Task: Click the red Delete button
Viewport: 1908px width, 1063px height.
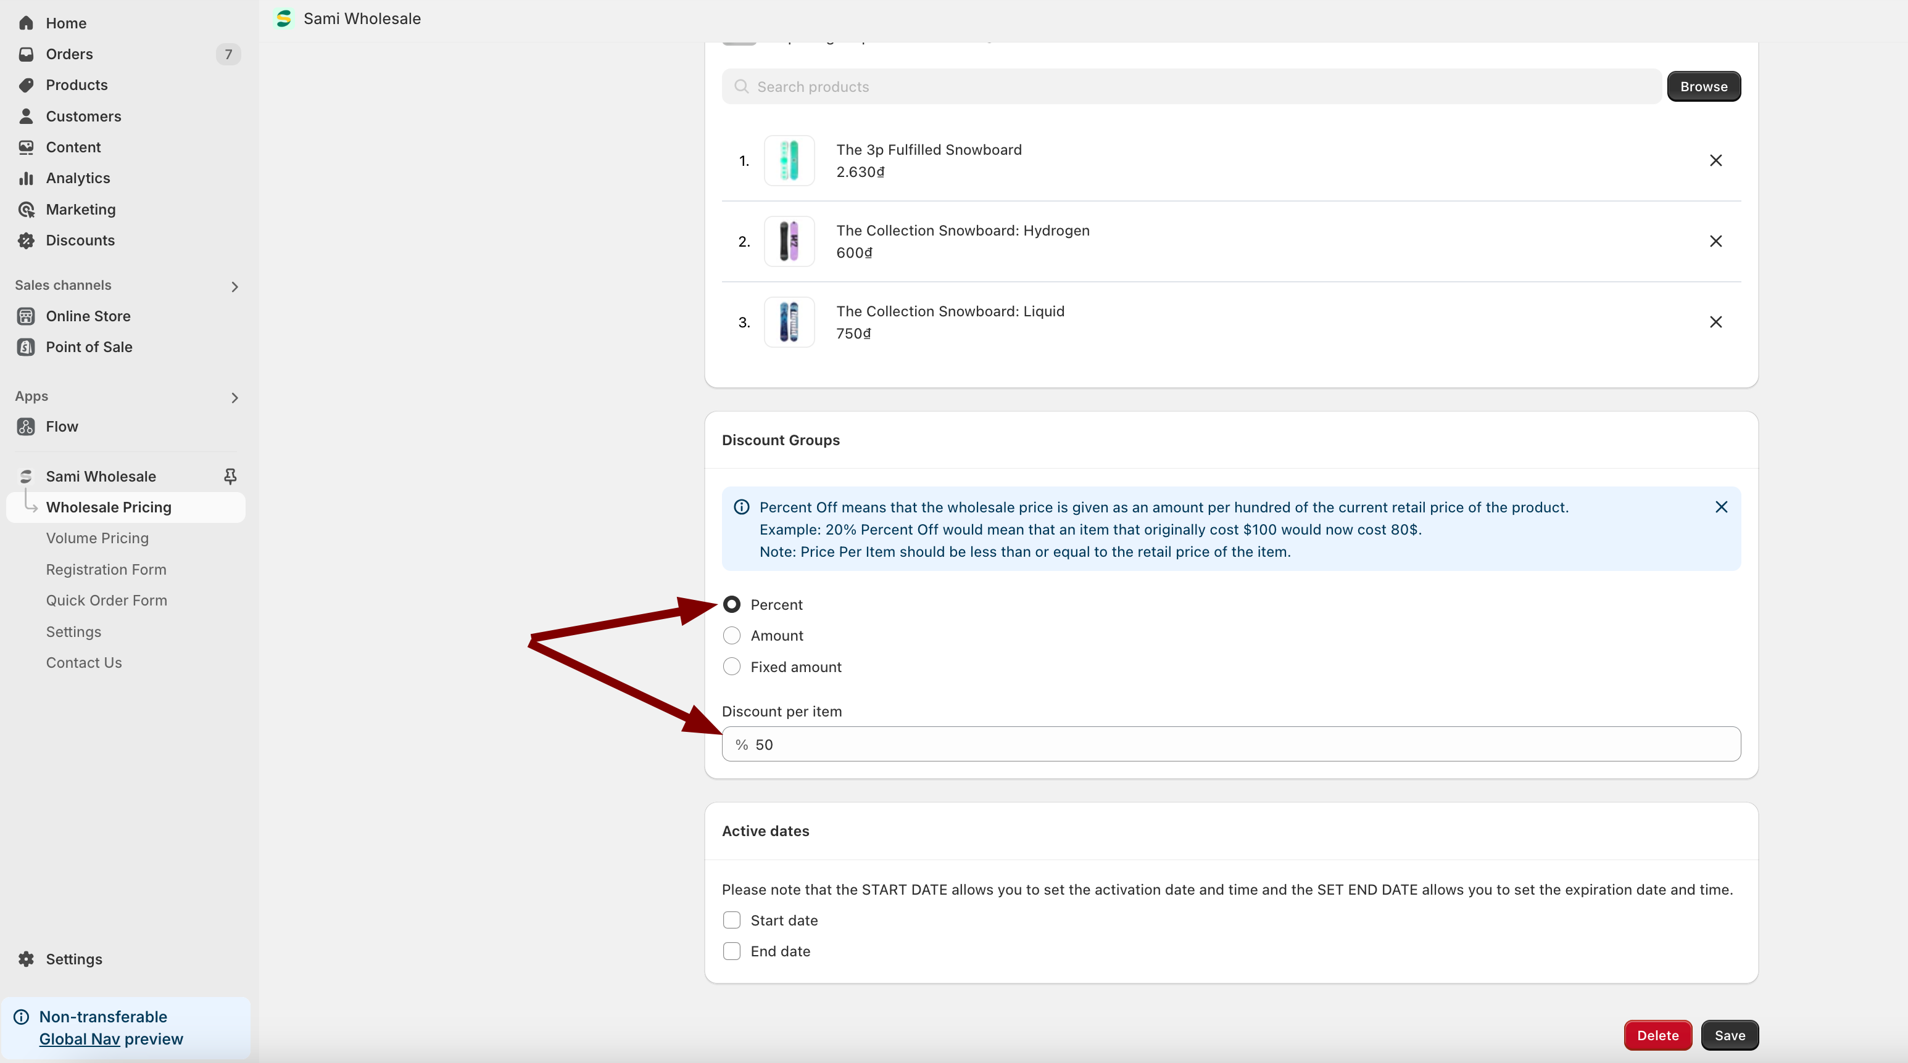Action: point(1657,1035)
